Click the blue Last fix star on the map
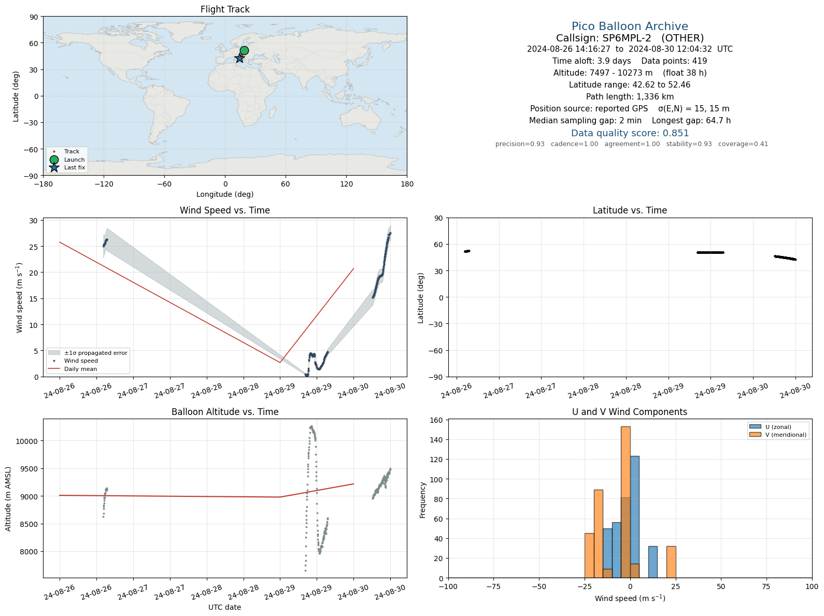Viewport: 824px width, 616px height. pos(239,59)
